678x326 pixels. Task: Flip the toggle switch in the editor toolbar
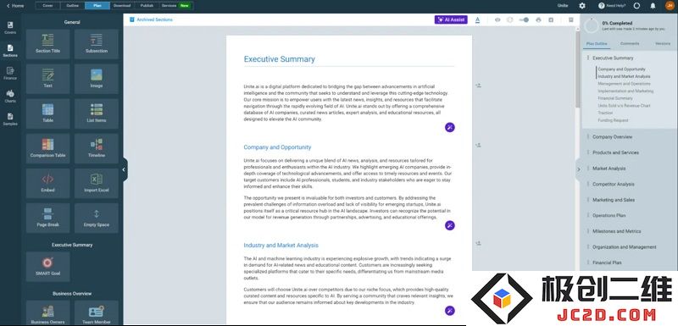pyautogui.click(x=524, y=19)
